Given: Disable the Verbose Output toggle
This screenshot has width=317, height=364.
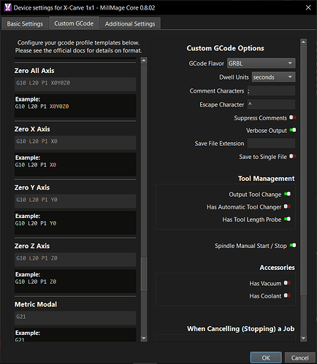Looking at the screenshot, I should coord(293,130).
